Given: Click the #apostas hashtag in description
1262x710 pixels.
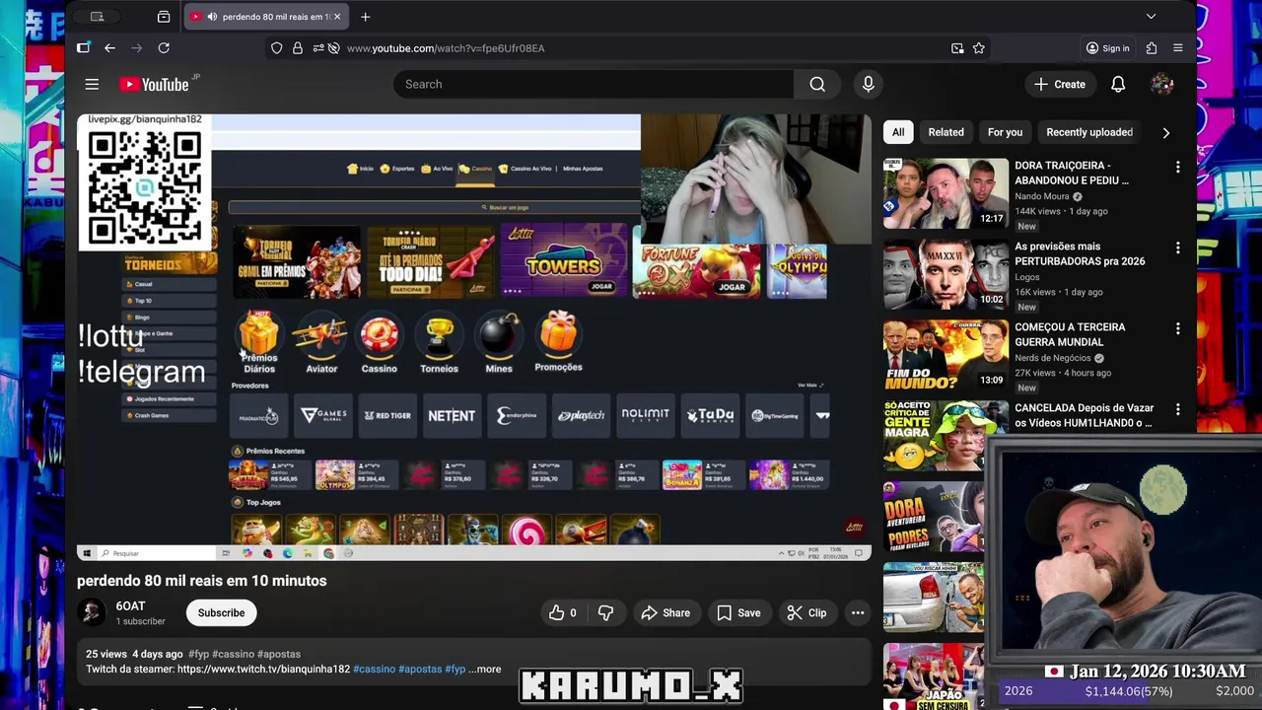Looking at the screenshot, I should point(419,669).
